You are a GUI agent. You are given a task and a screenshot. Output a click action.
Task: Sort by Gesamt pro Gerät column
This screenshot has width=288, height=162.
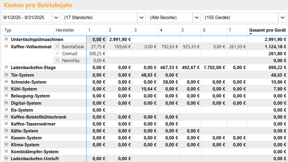(268, 30)
